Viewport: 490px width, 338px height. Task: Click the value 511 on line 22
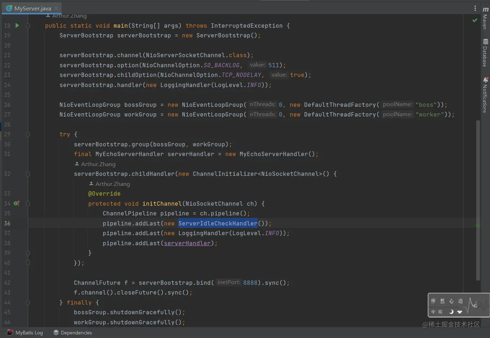(x=274, y=65)
